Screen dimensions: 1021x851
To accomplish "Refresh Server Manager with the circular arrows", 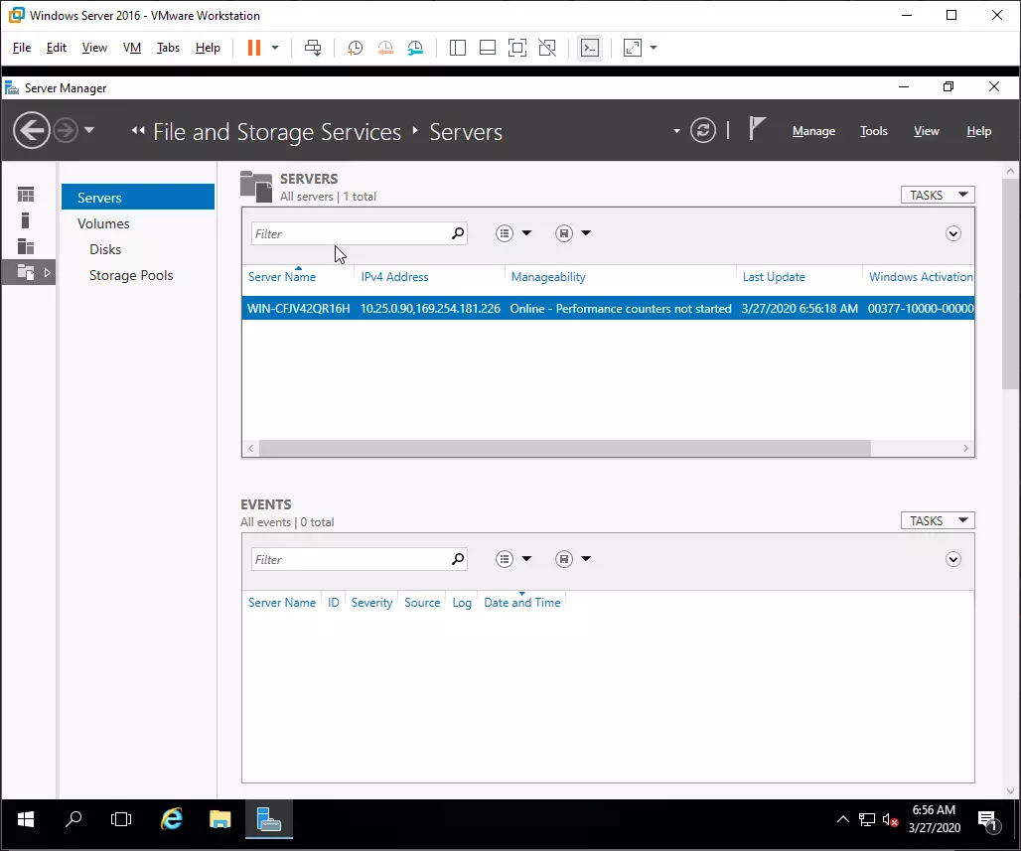I will tap(703, 131).
